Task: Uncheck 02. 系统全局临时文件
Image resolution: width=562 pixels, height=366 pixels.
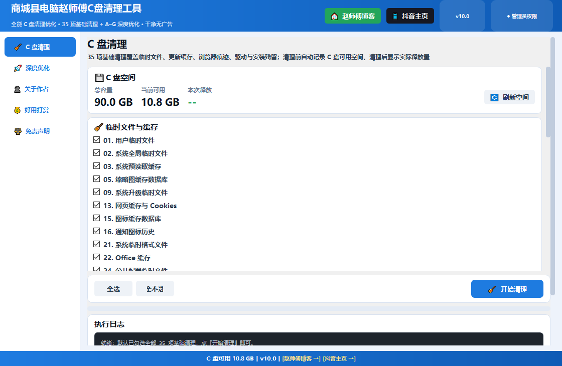Action: click(x=96, y=153)
